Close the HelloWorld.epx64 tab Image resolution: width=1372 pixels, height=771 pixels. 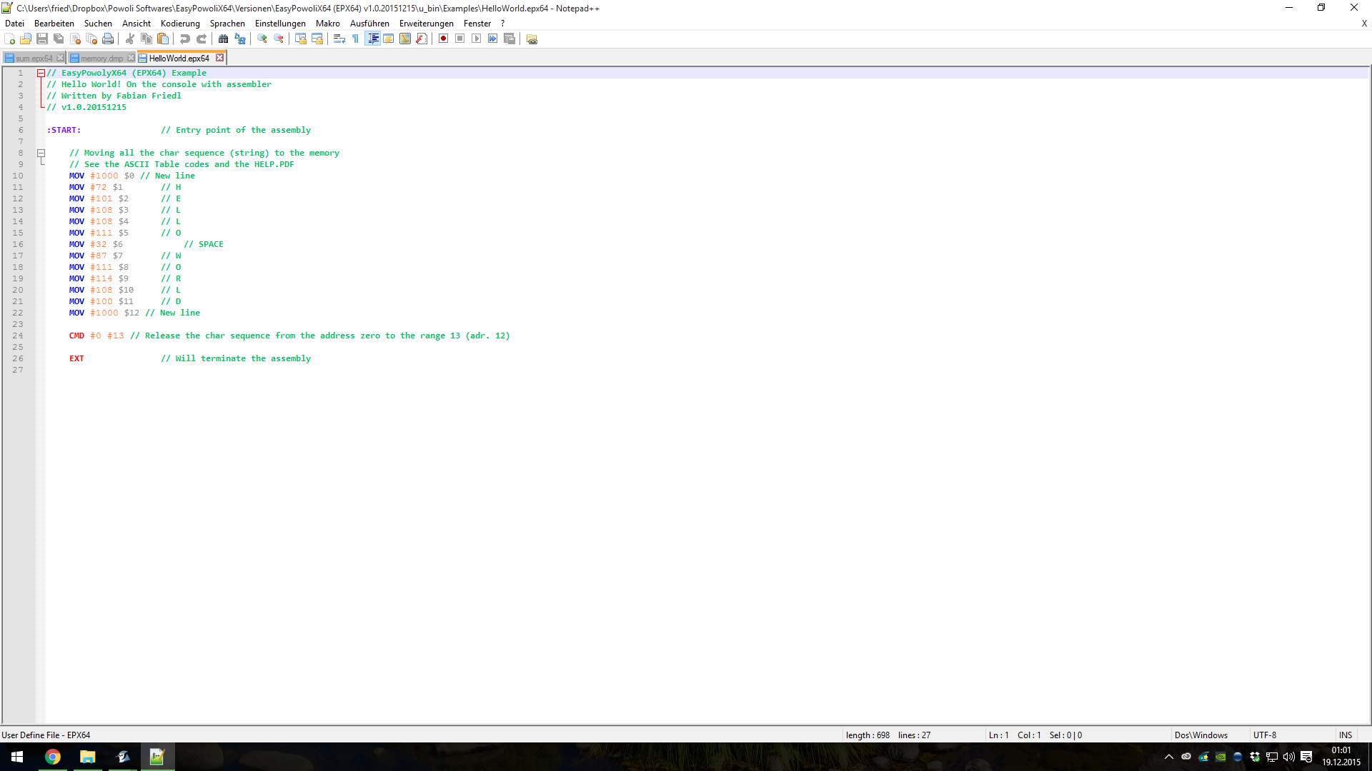(x=220, y=58)
